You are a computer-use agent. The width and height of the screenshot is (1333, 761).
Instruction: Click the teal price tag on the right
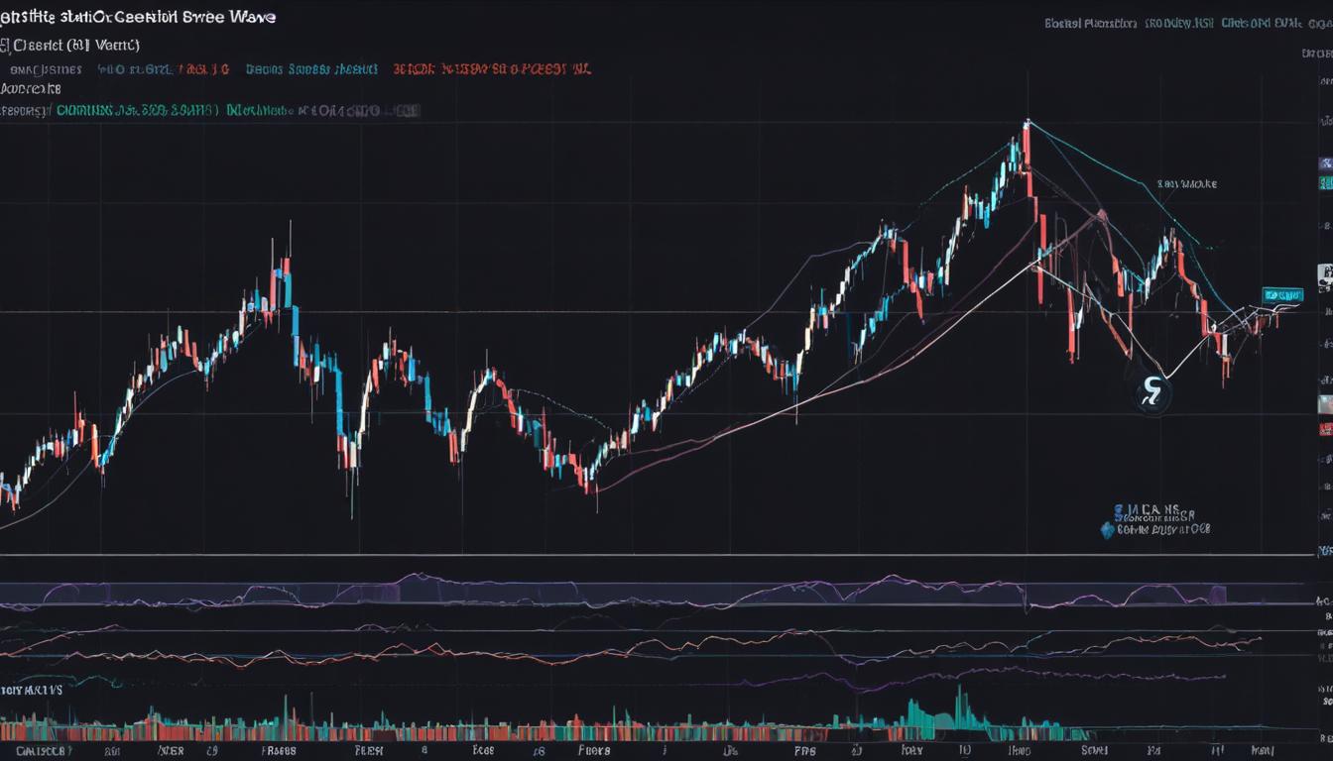[1281, 294]
